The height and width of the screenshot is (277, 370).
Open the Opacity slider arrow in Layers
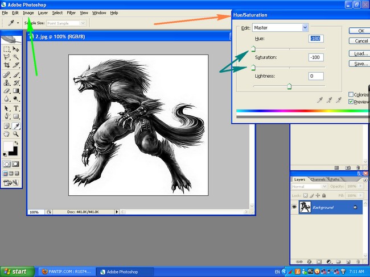[360, 186]
